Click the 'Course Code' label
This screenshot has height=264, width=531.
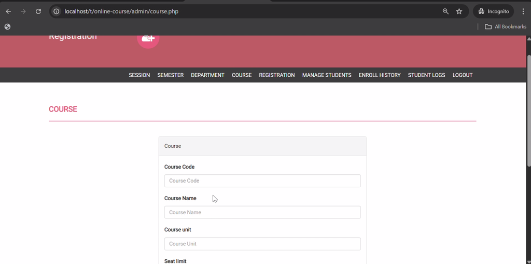click(x=179, y=167)
